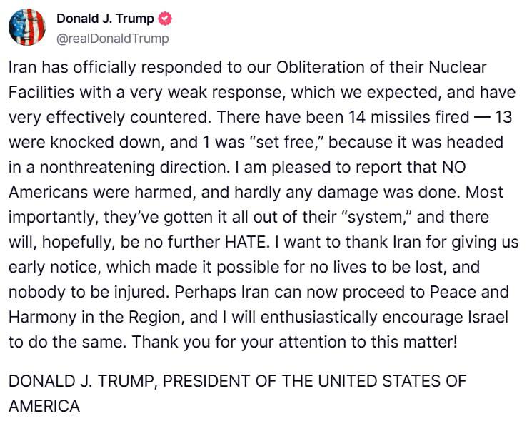Open the Donald J. Trump display name

(x=104, y=19)
